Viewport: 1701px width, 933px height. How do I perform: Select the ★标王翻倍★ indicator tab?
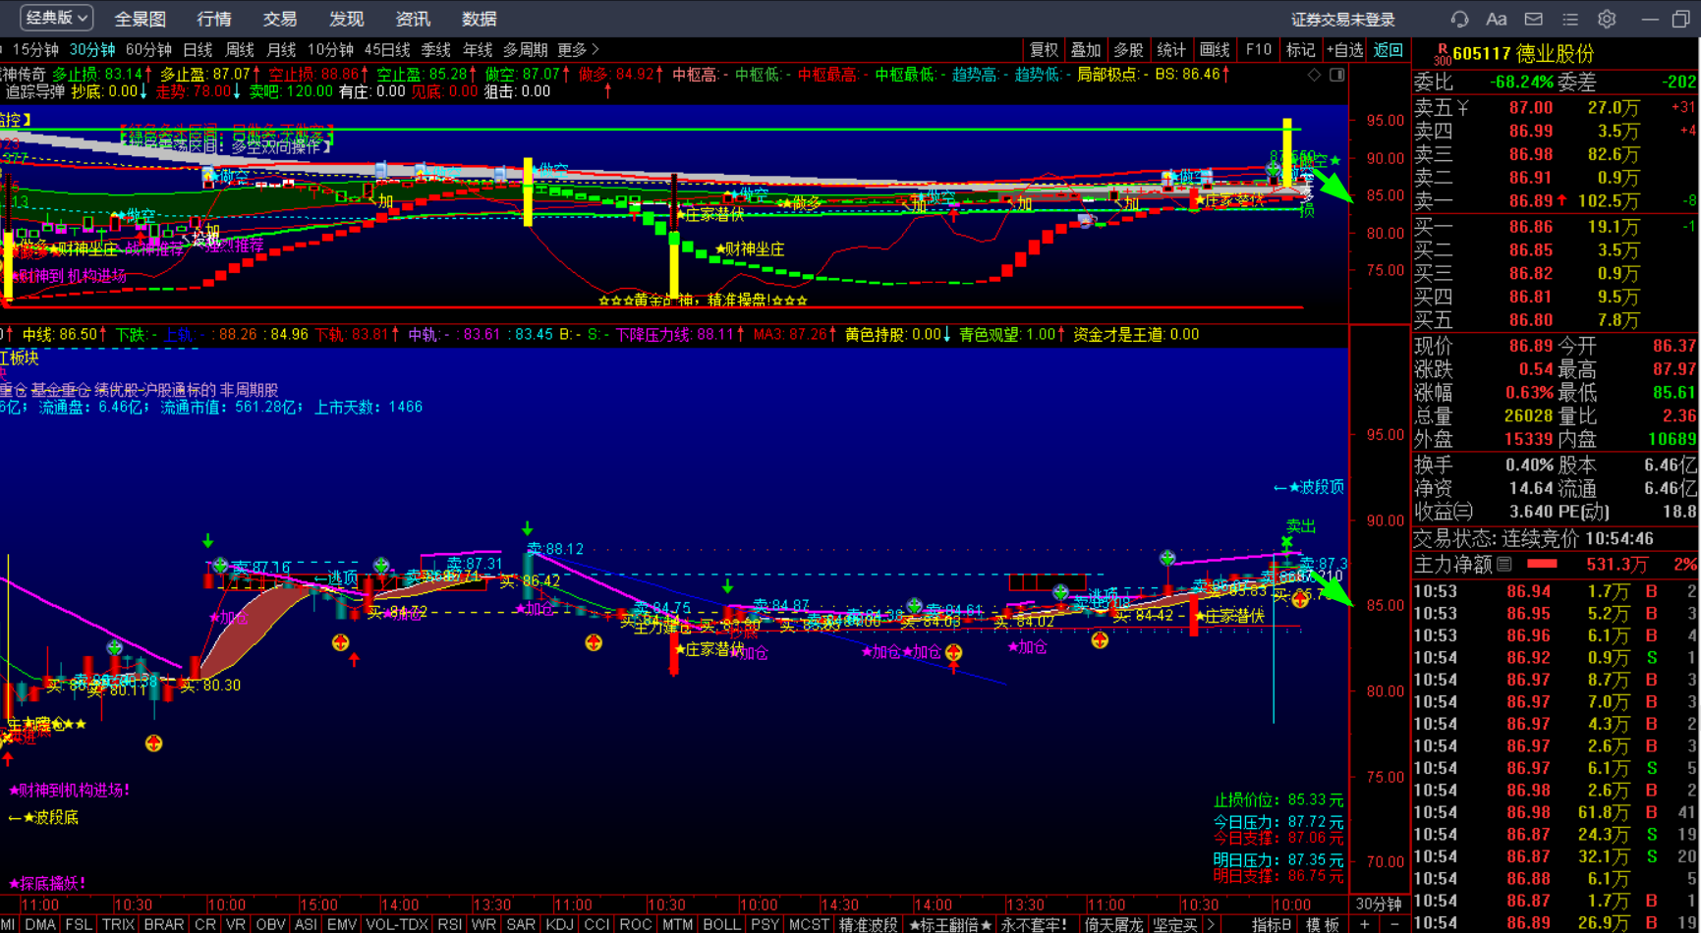950,924
